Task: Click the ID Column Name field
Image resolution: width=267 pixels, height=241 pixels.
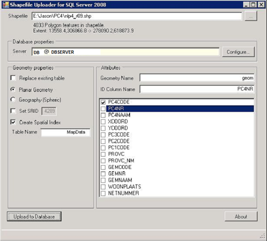Action: [197, 89]
